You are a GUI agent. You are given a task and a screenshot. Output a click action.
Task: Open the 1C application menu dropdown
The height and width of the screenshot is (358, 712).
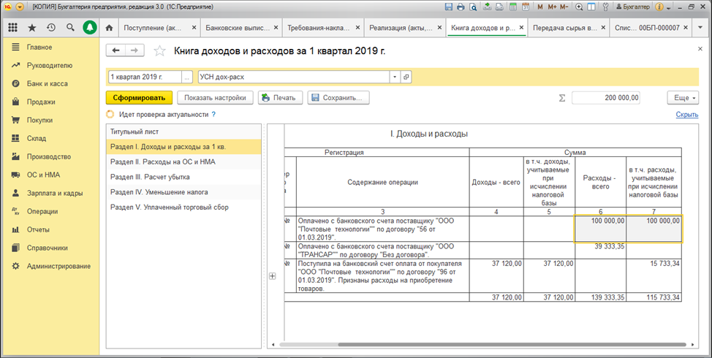[20, 7]
